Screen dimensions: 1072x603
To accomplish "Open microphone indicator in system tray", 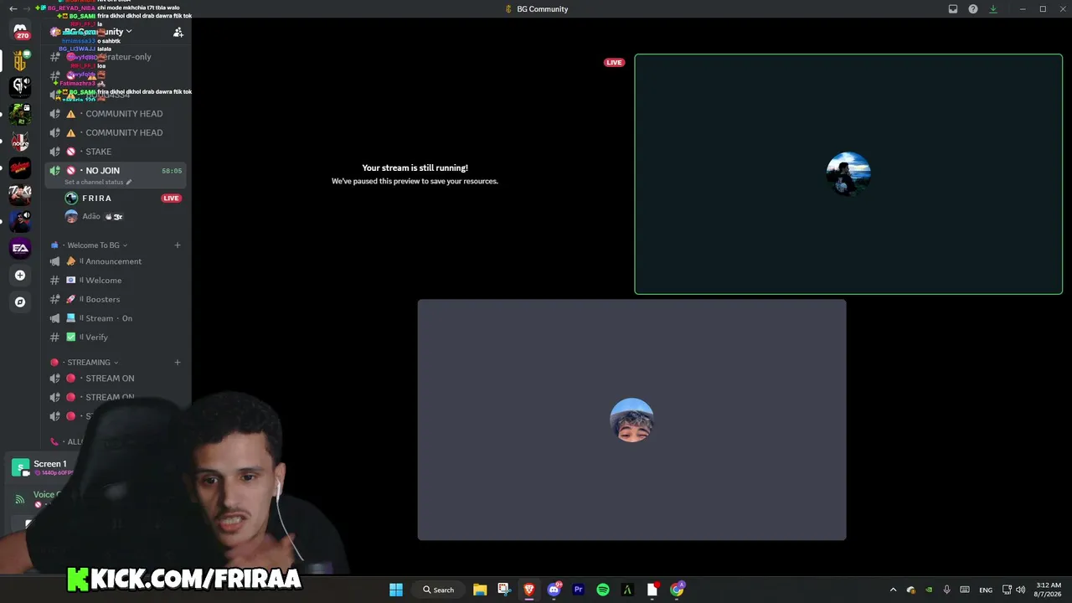I will coord(946,590).
